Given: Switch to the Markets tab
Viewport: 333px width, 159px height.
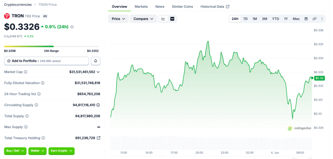Looking at the screenshot, I should pyautogui.click(x=141, y=7).
